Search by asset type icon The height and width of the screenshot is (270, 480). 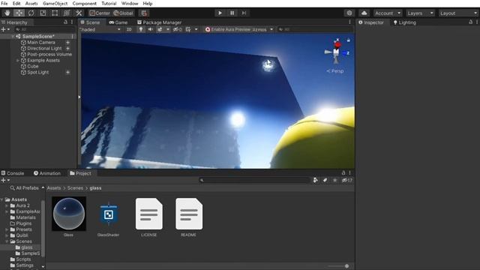[315, 180]
